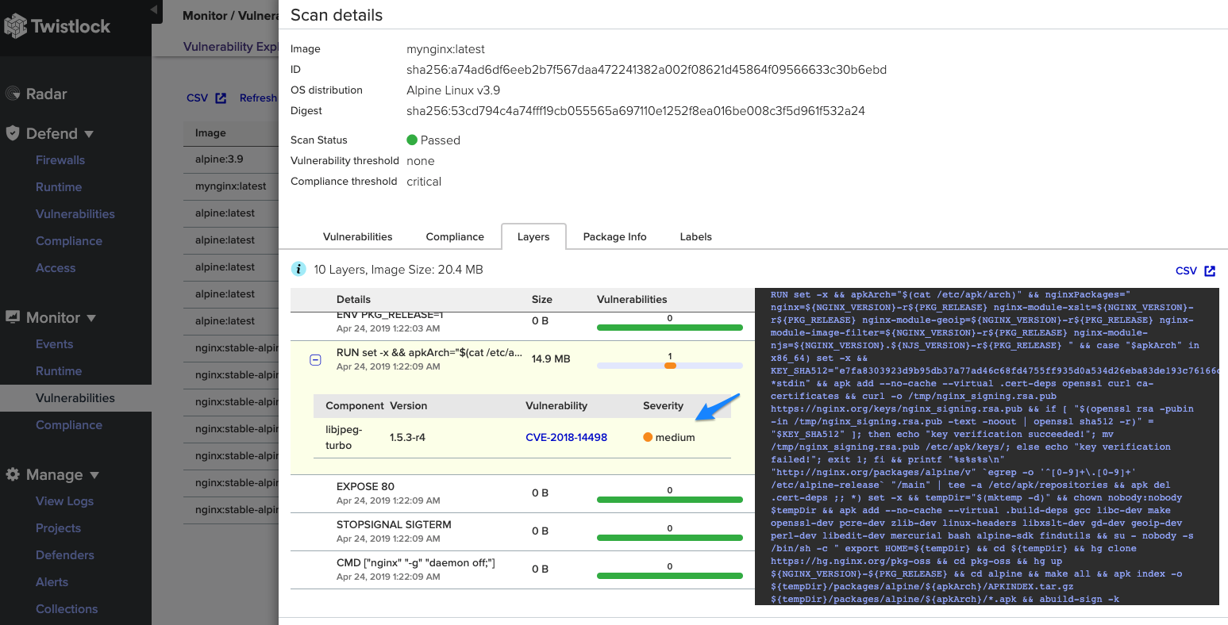
Task: Click the Manage gear icon
Action: pyautogui.click(x=13, y=474)
